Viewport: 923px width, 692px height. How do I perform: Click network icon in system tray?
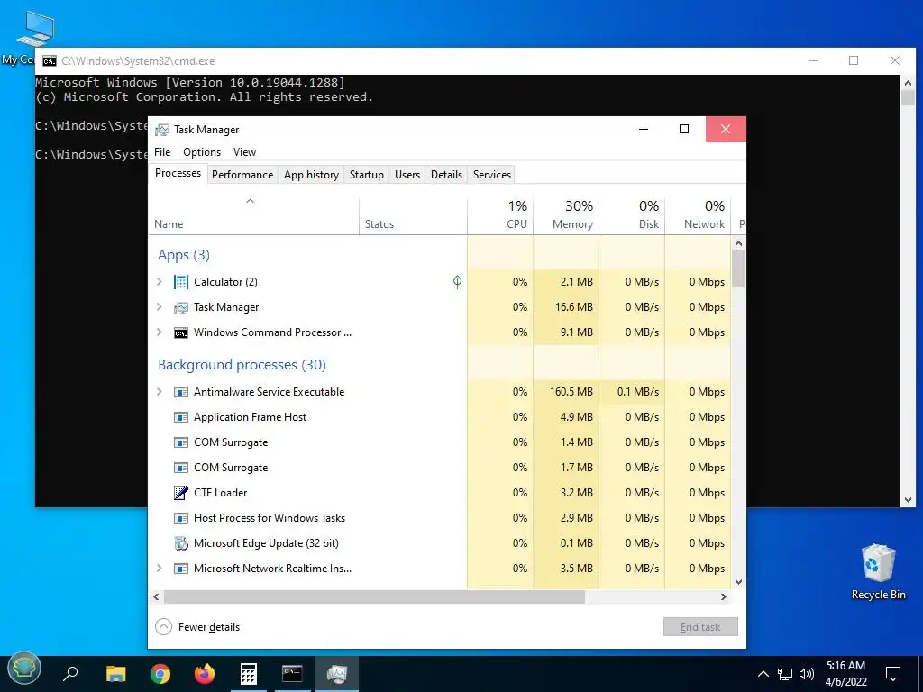coord(785,674)
